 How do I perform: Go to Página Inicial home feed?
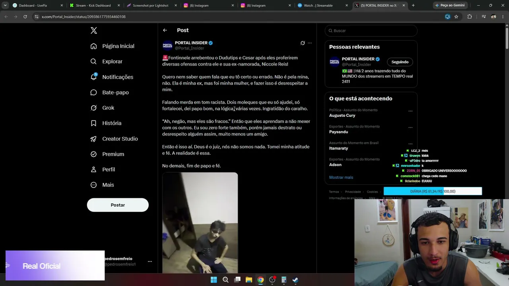113,46
